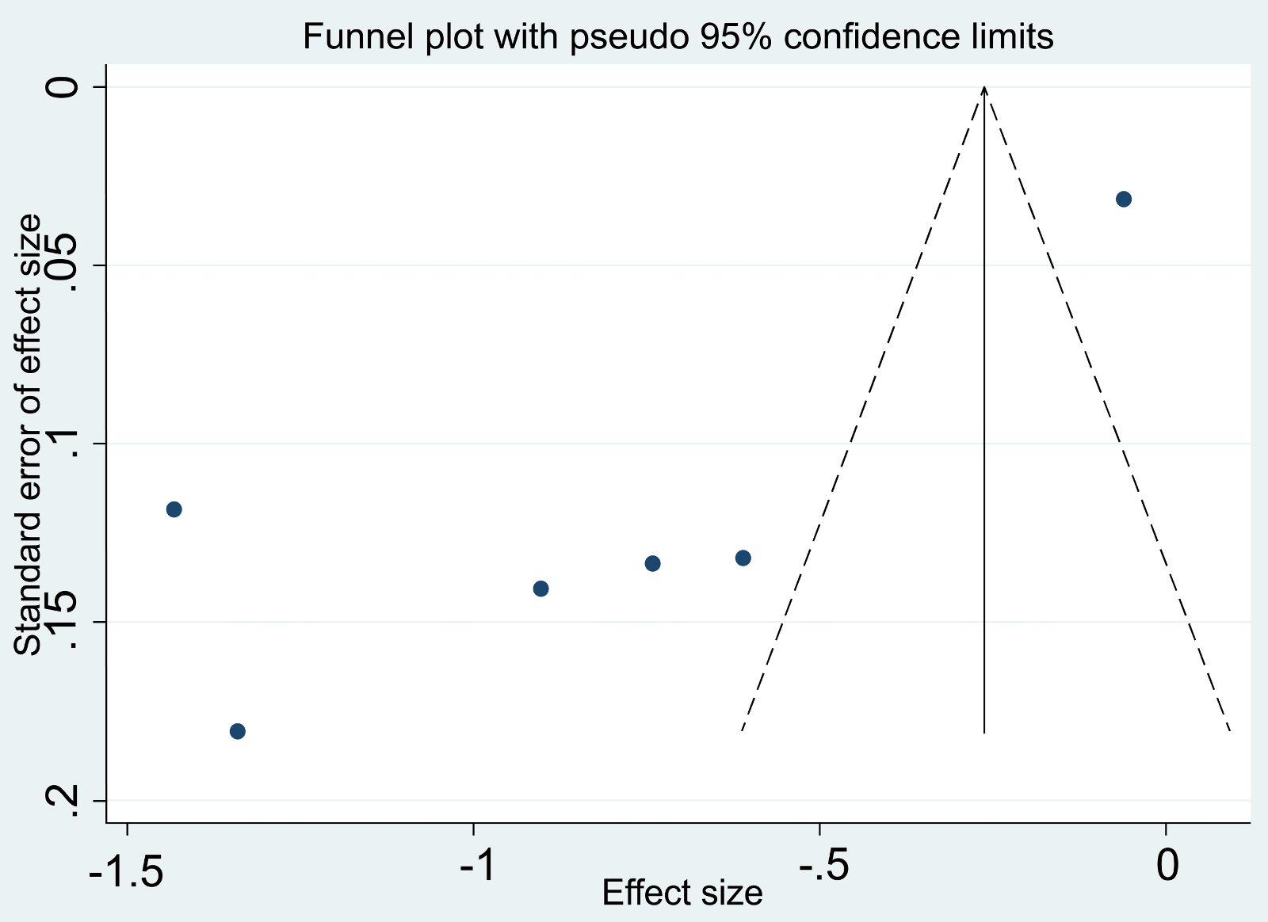Click the leftmost data point on the plot

point(174,509)
